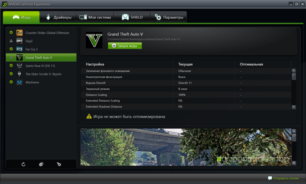Click the Затенение фонового освещения row

click(x=186, y=71)
